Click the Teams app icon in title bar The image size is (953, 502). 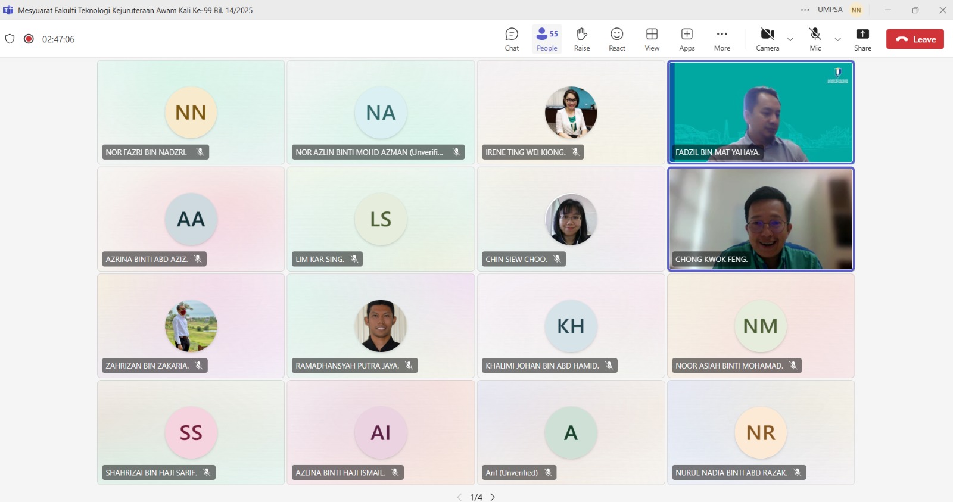click(8, 10)
